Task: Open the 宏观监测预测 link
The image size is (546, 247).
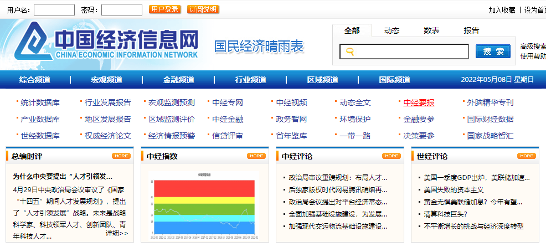Action: [x=172, y=103]
